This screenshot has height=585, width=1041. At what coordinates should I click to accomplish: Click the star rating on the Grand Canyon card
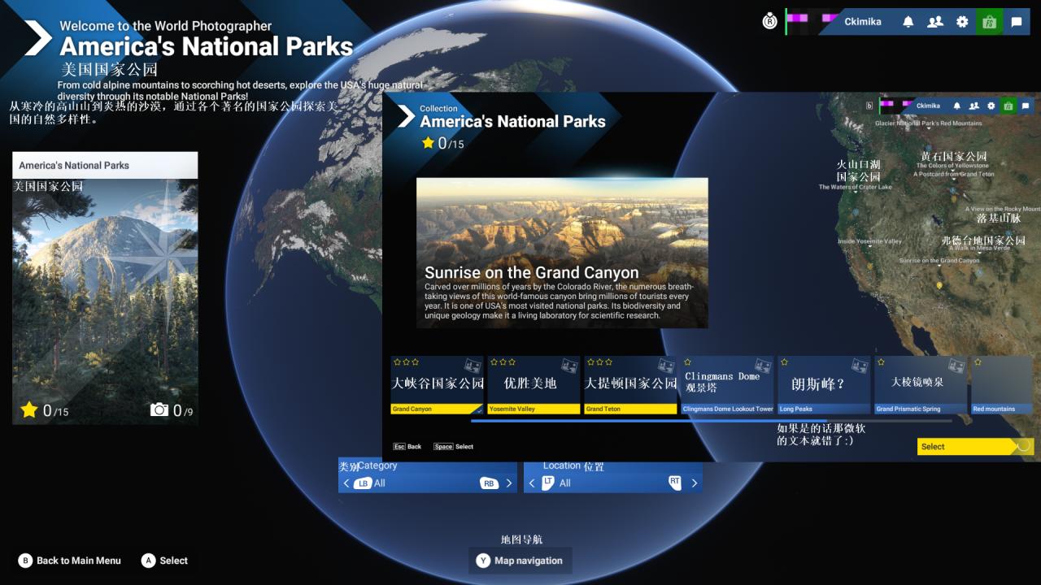406,362
